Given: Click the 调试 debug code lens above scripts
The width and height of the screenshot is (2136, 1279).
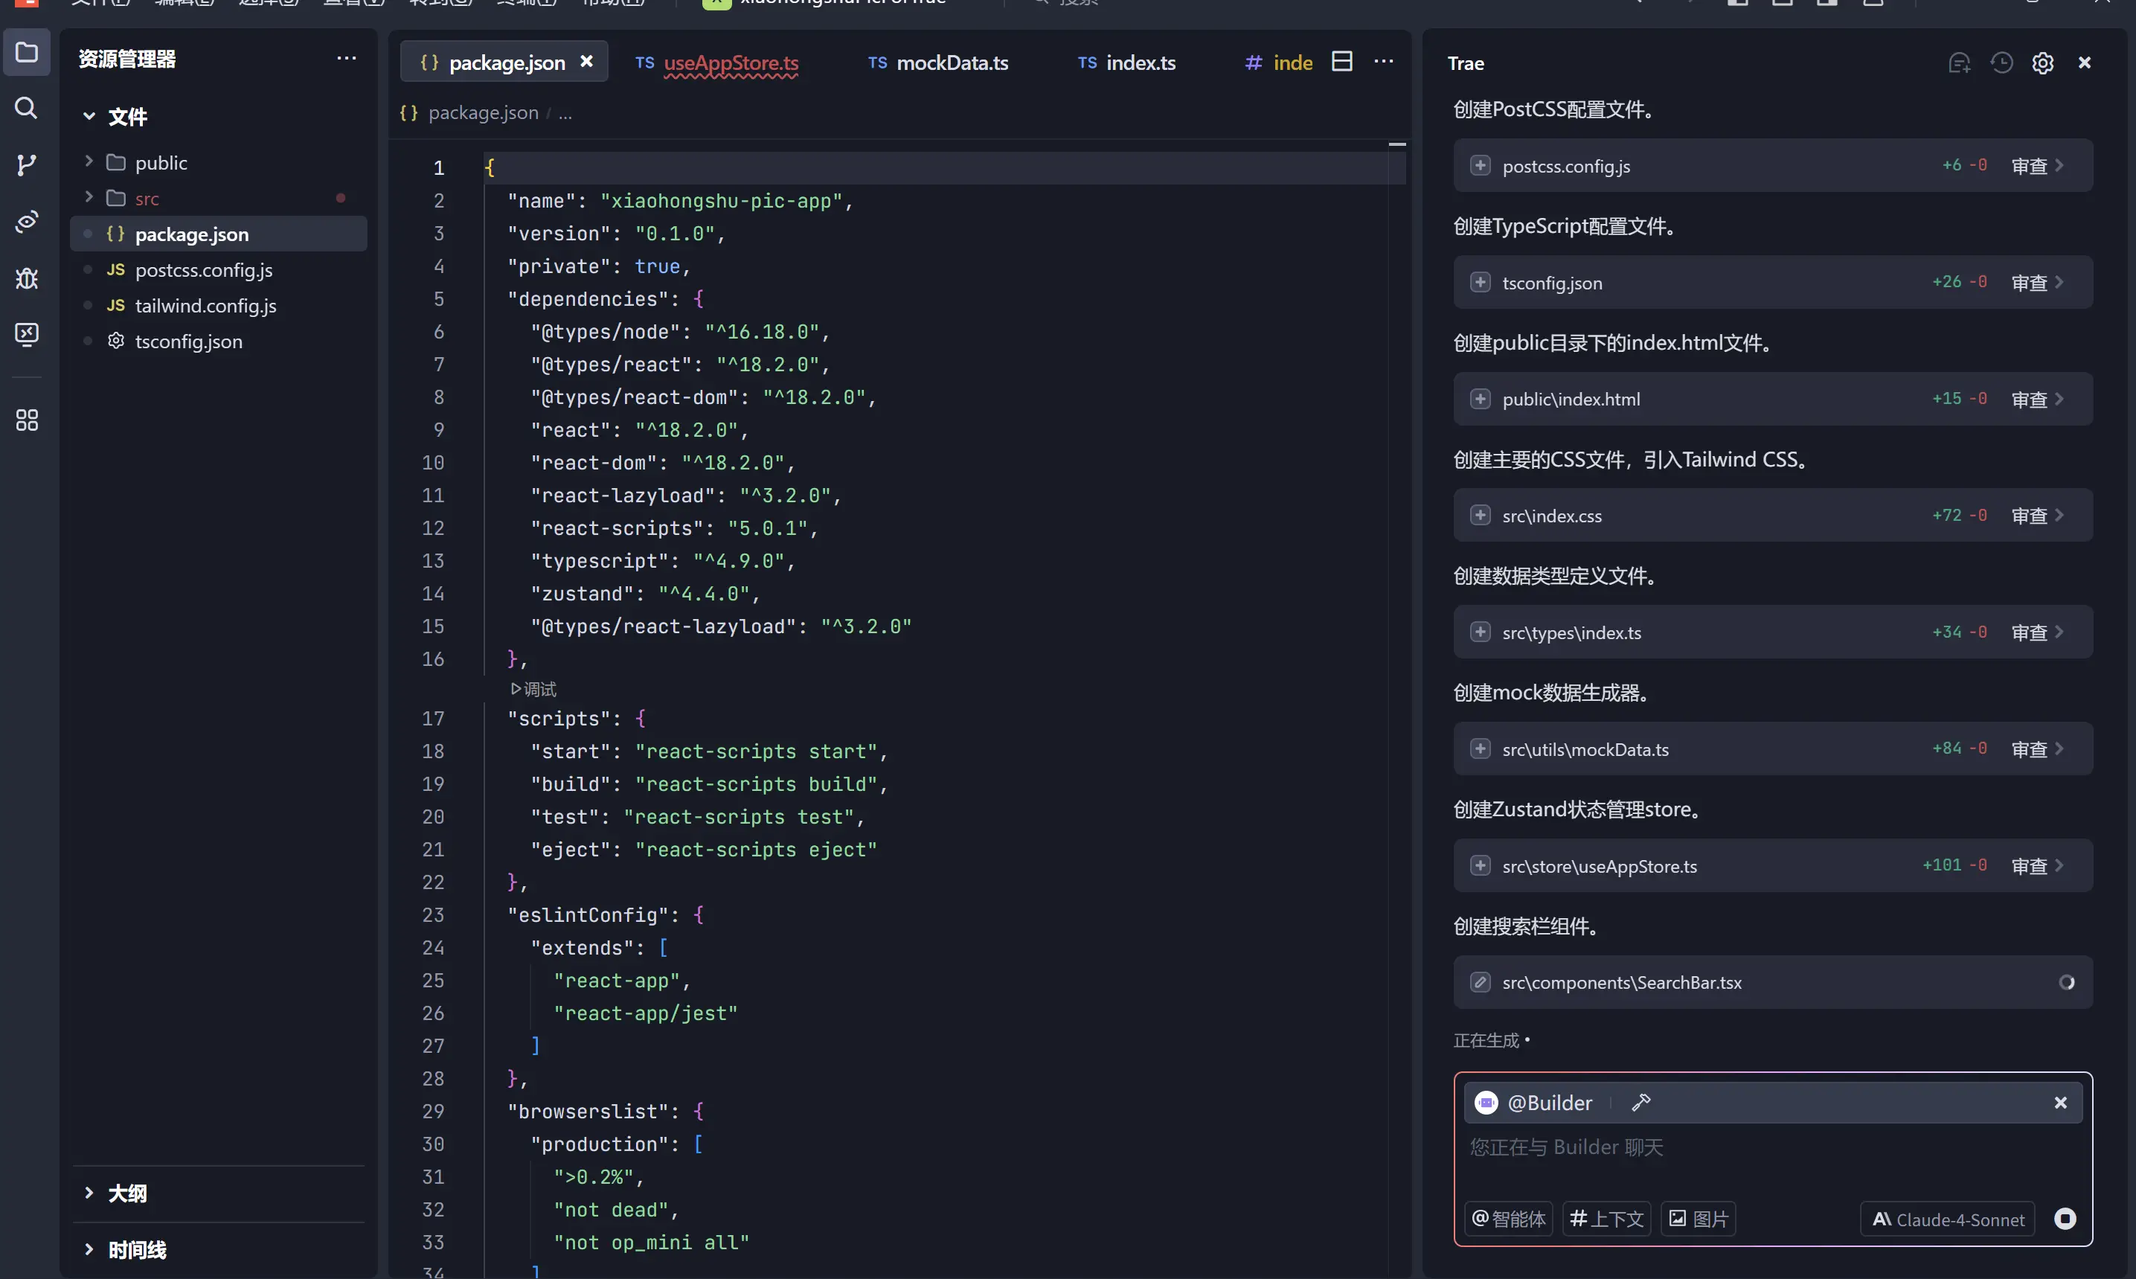Looking at the screenshot, I should pyautogui.click(x=533, y=689).
